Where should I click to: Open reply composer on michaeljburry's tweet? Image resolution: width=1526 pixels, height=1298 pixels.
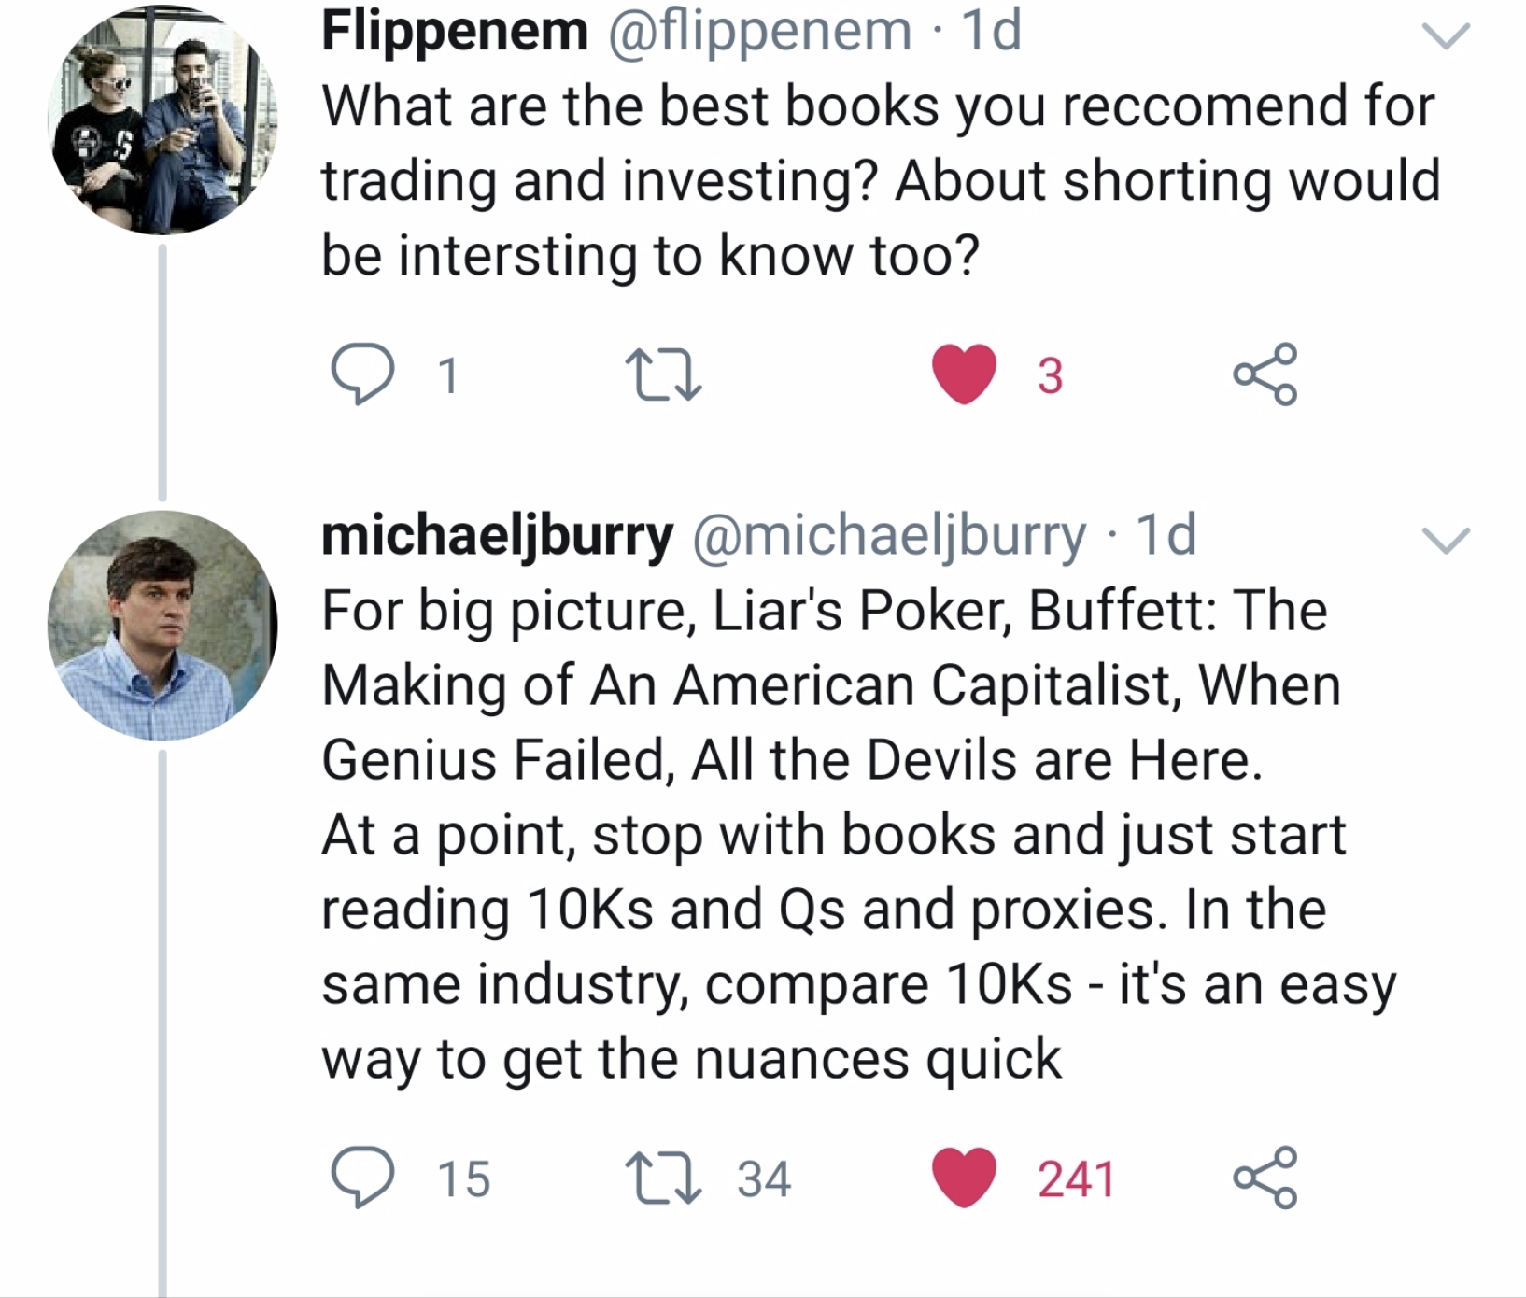pos(362,1178)
